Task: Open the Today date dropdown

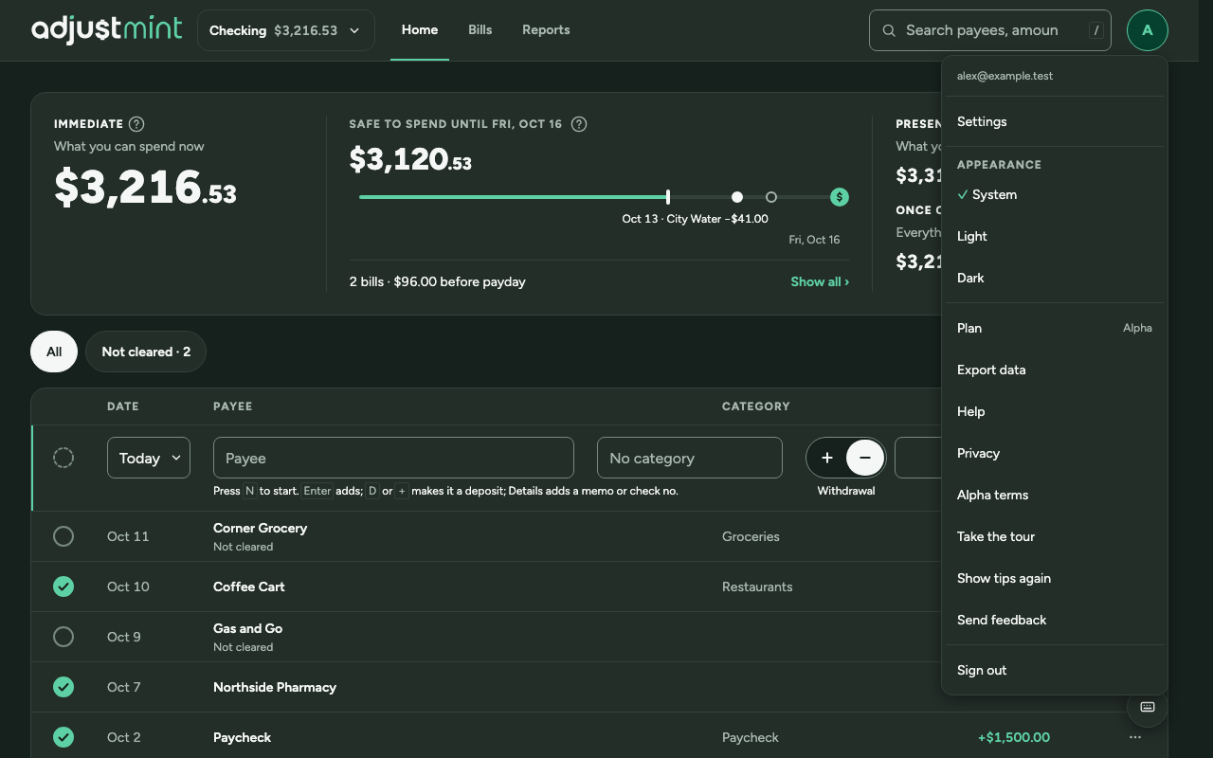Action: 149,458
